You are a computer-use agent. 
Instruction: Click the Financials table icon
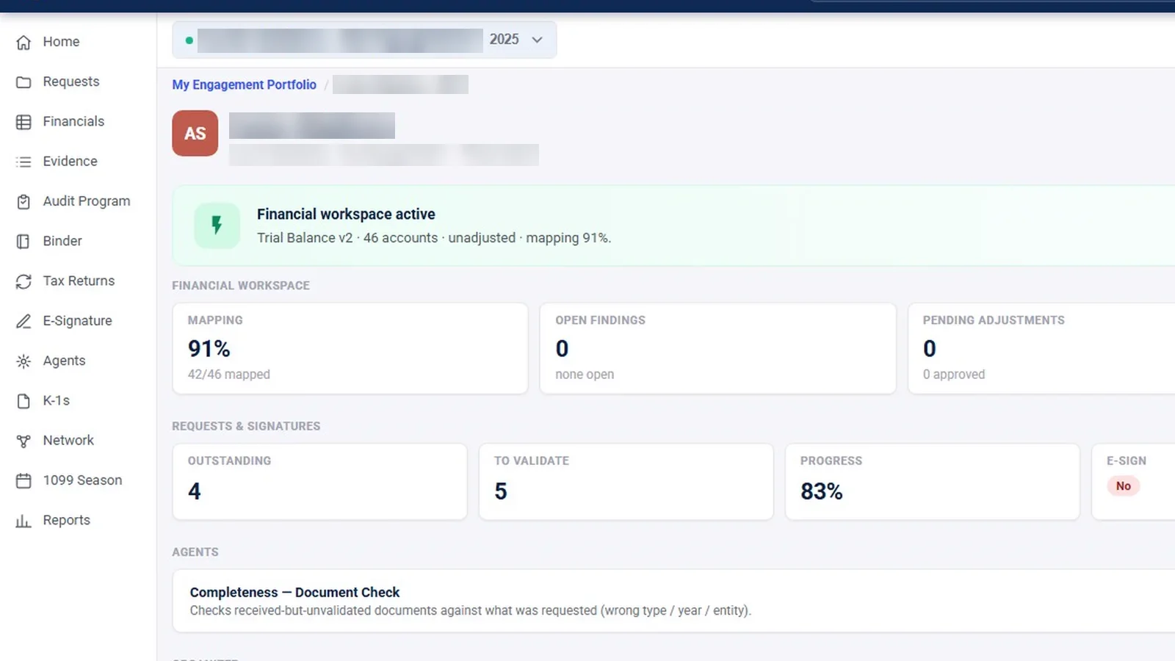tap(23, 122)
